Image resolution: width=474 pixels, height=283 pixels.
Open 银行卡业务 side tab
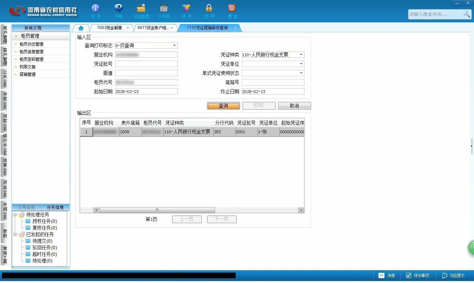[x=5, y=145]
